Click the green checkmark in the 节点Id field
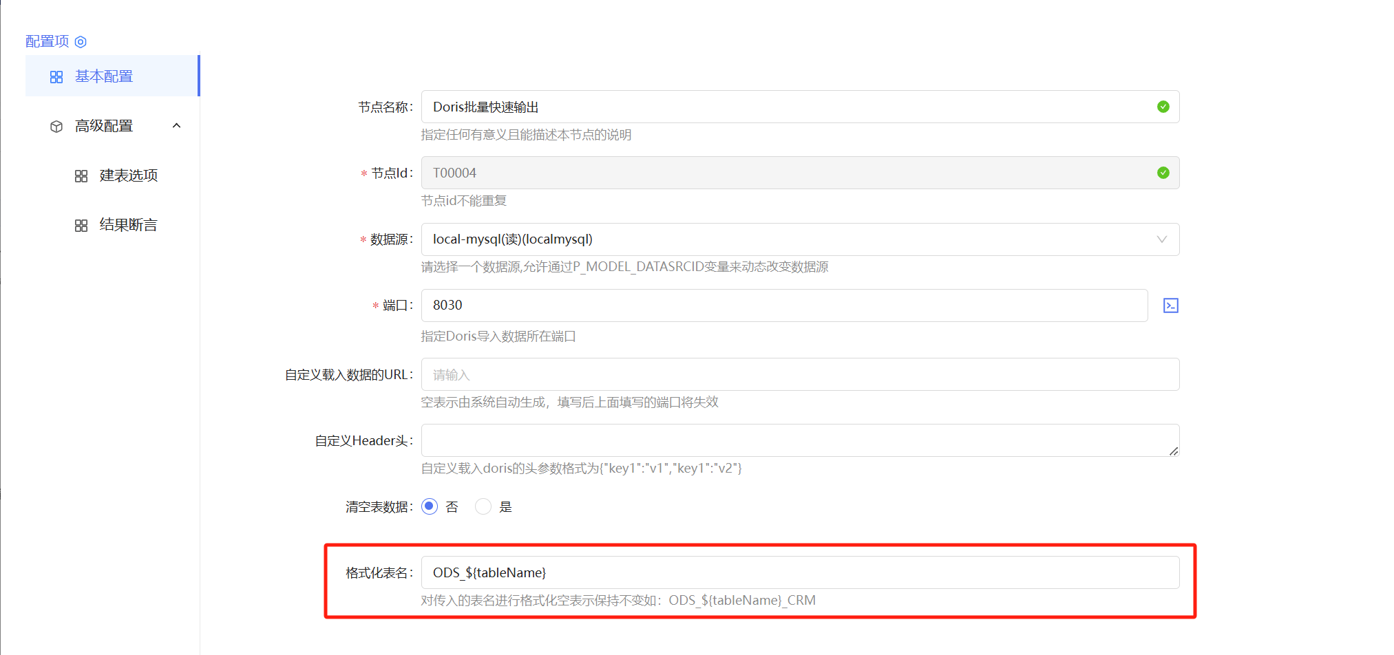 pyautogui.click(x=1163, y=173)
